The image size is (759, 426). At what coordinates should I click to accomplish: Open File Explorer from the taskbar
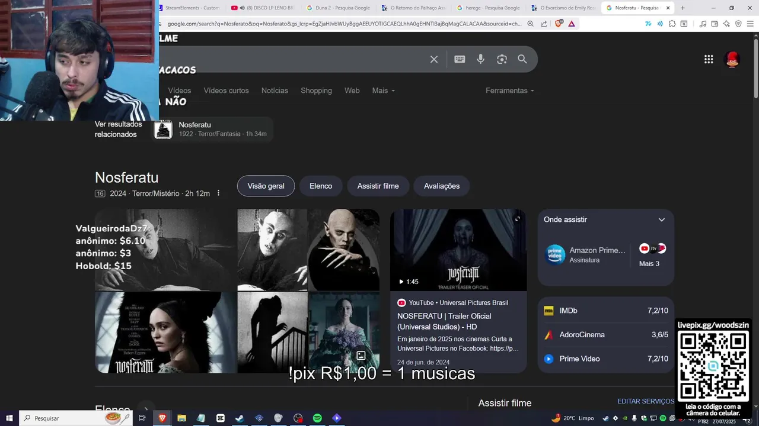click(x=181, y=418)
